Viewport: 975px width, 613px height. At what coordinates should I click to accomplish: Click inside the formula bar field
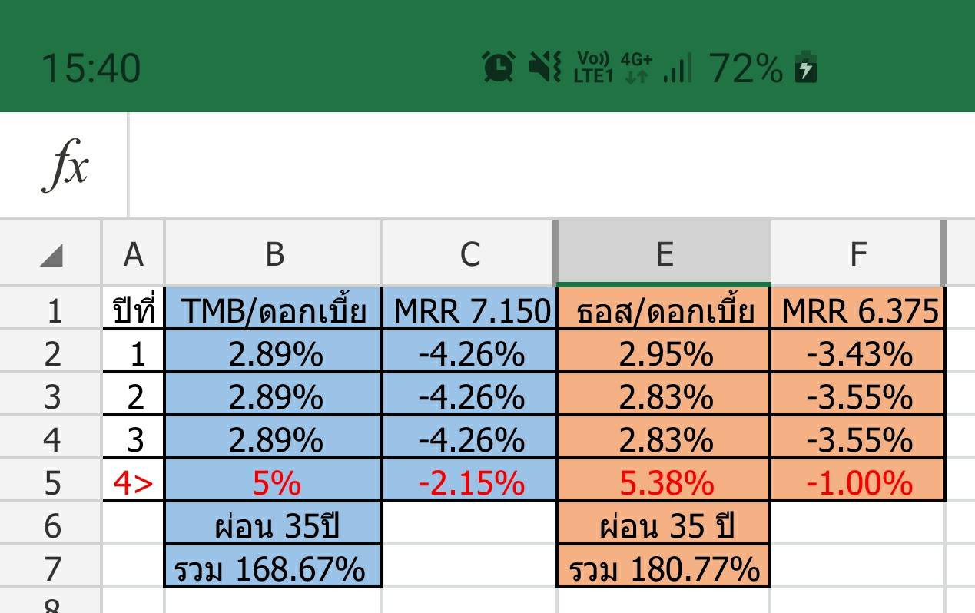538,166
